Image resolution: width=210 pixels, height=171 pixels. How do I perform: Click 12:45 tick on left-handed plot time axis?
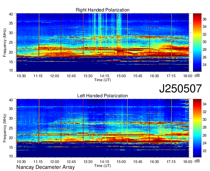71,162
